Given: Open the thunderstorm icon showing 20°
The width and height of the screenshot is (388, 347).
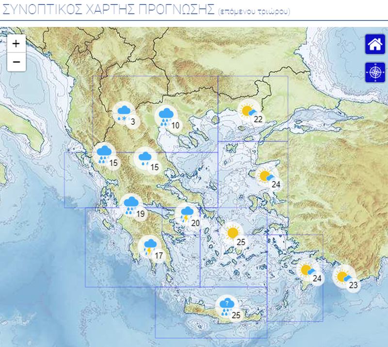Looking at the screenshot, I should tap(186, 214).
